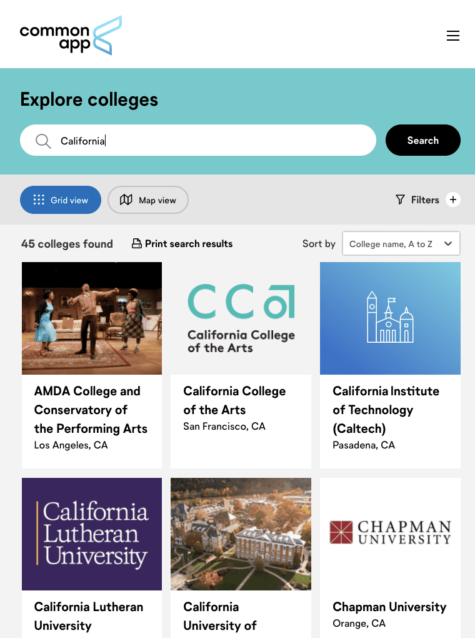Click the chevron in the sort selector

click(447, 243)
